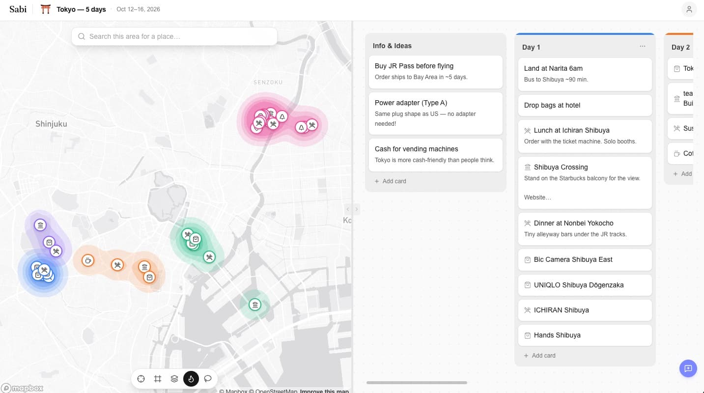Click the recenter crosshair map tool
The width and height of the screenshot is (704, 393).
[141, 379]
